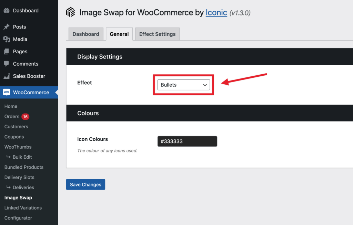Open the Customers menu item
Image resolution: width=353 pixels, height=225 pixels.
[x=16, y=127]
